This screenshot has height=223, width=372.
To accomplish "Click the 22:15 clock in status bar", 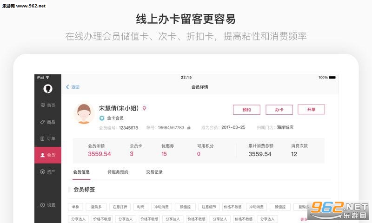I will click(x=186, y=77).
